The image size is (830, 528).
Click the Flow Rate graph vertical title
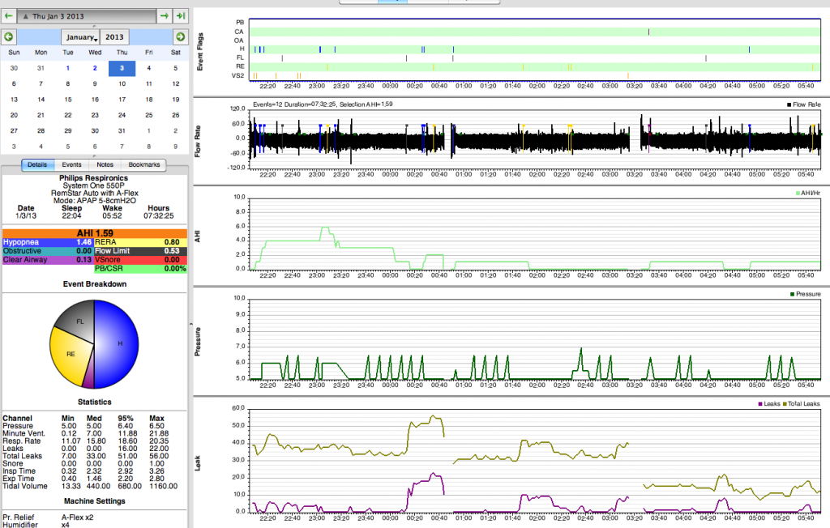tap(198, 141)
